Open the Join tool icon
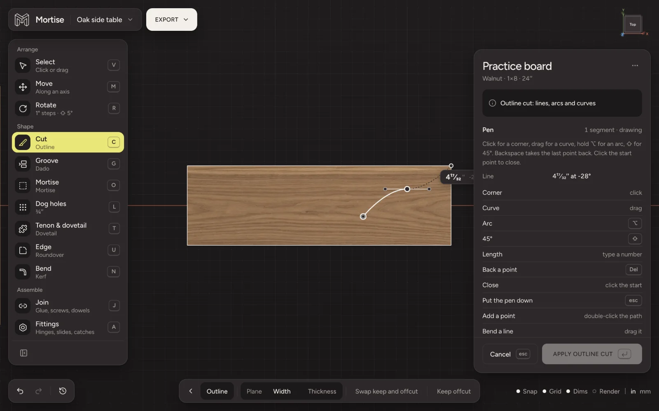The image size is (659, 411). 23,306
